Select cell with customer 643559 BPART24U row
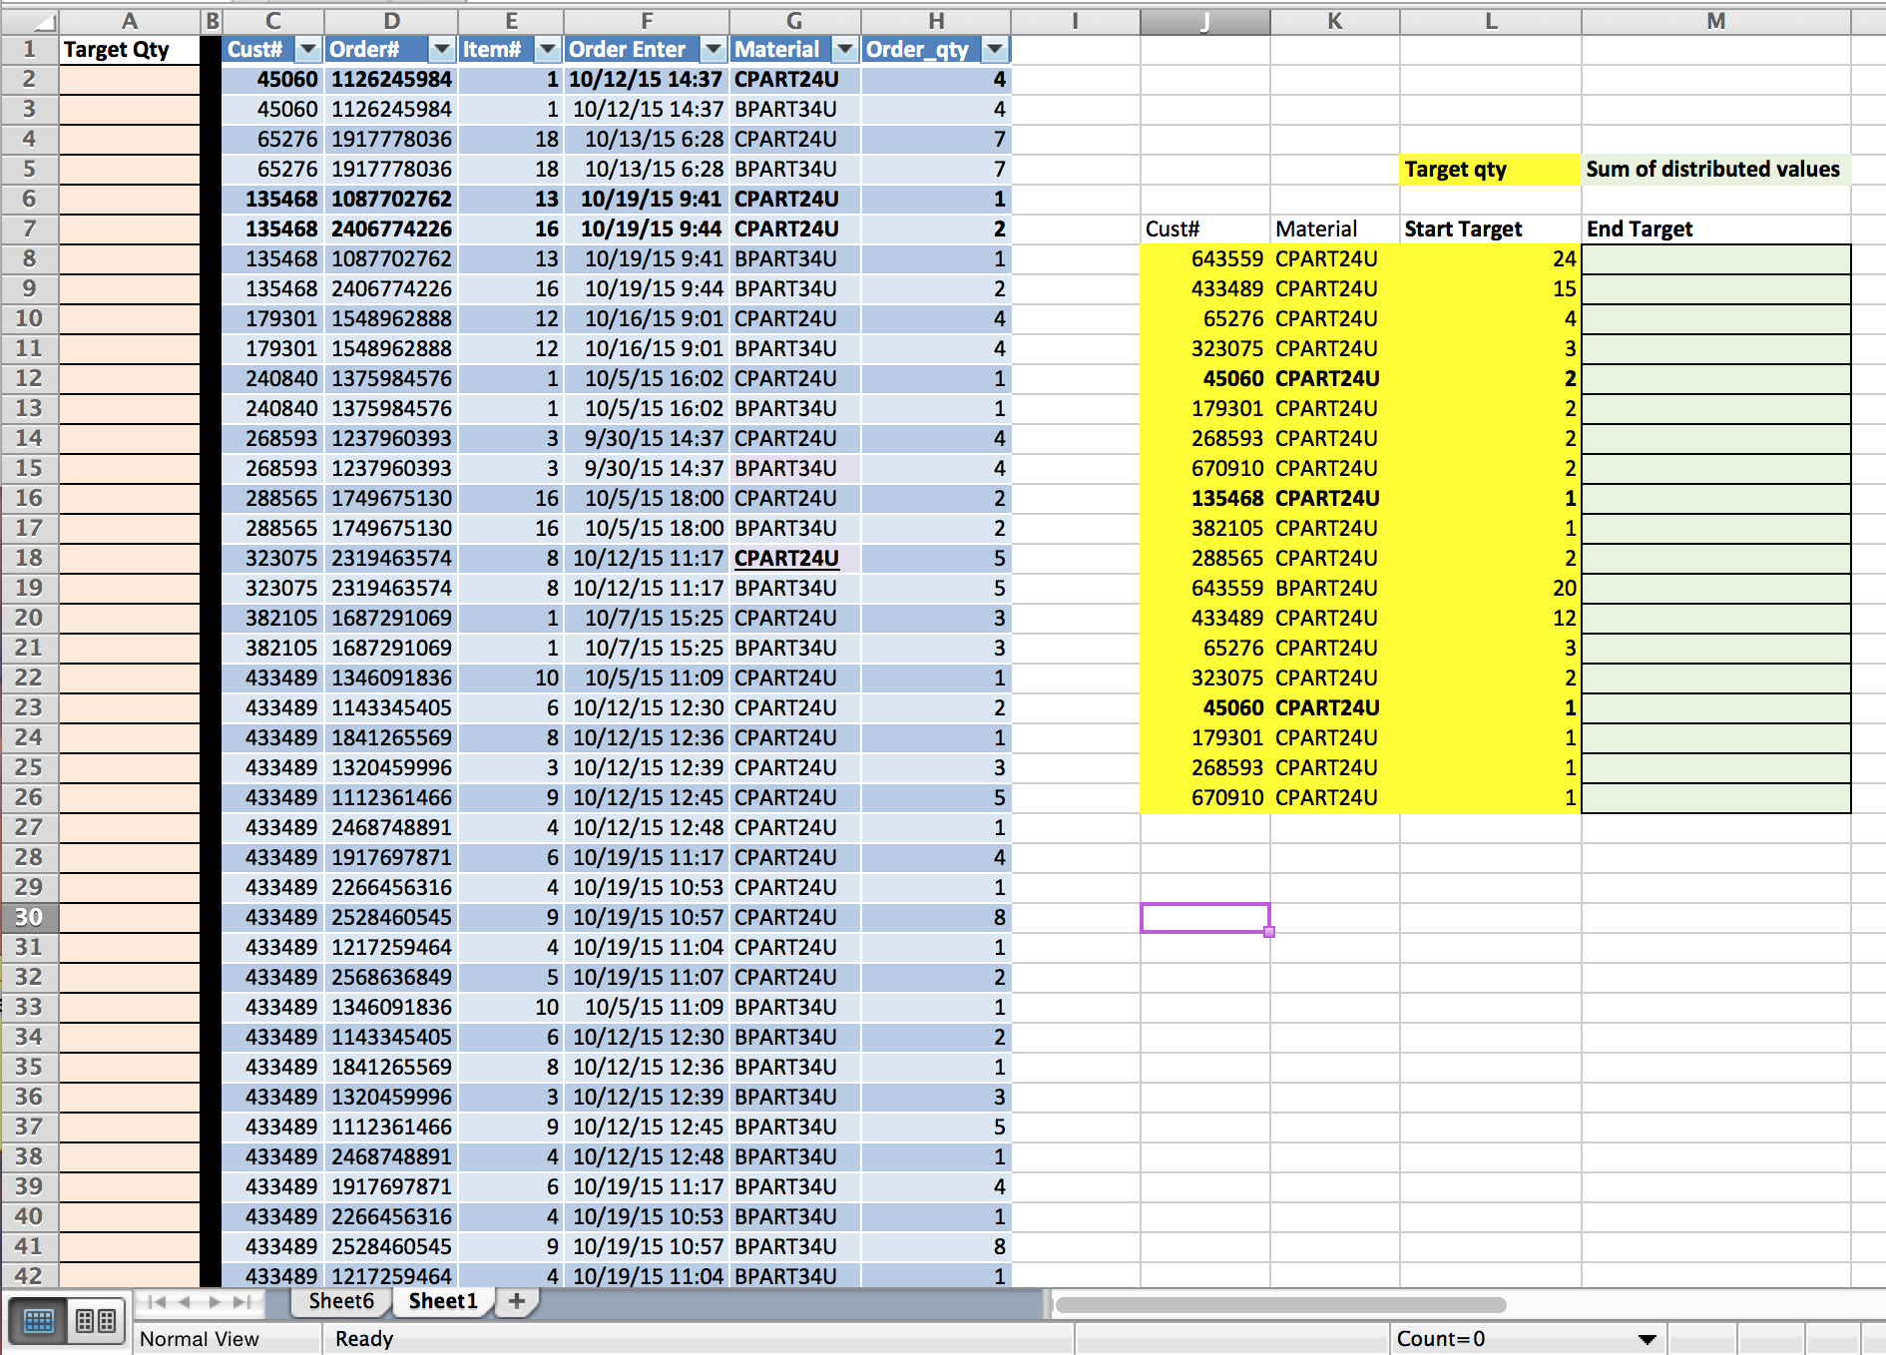 click(x=1205, y=589)
